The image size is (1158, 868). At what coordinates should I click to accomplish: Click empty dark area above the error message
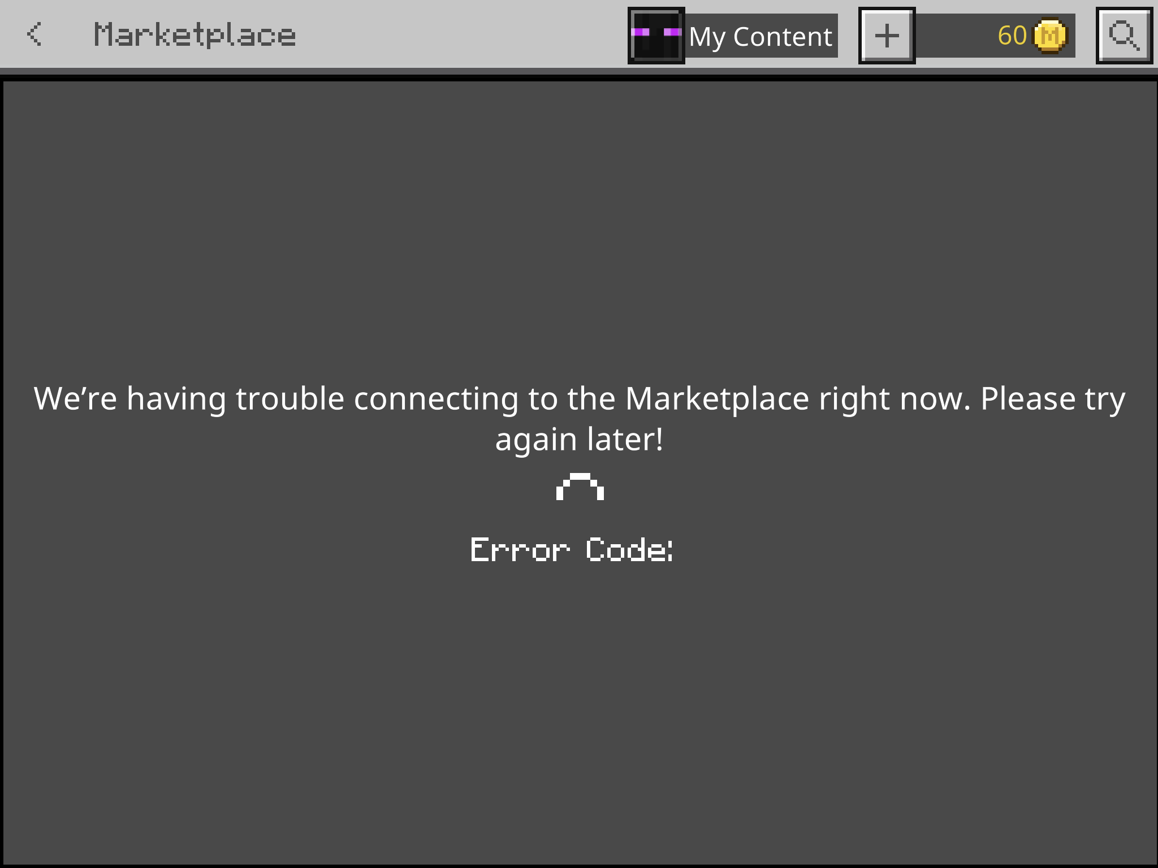click(x=579, y=226)
